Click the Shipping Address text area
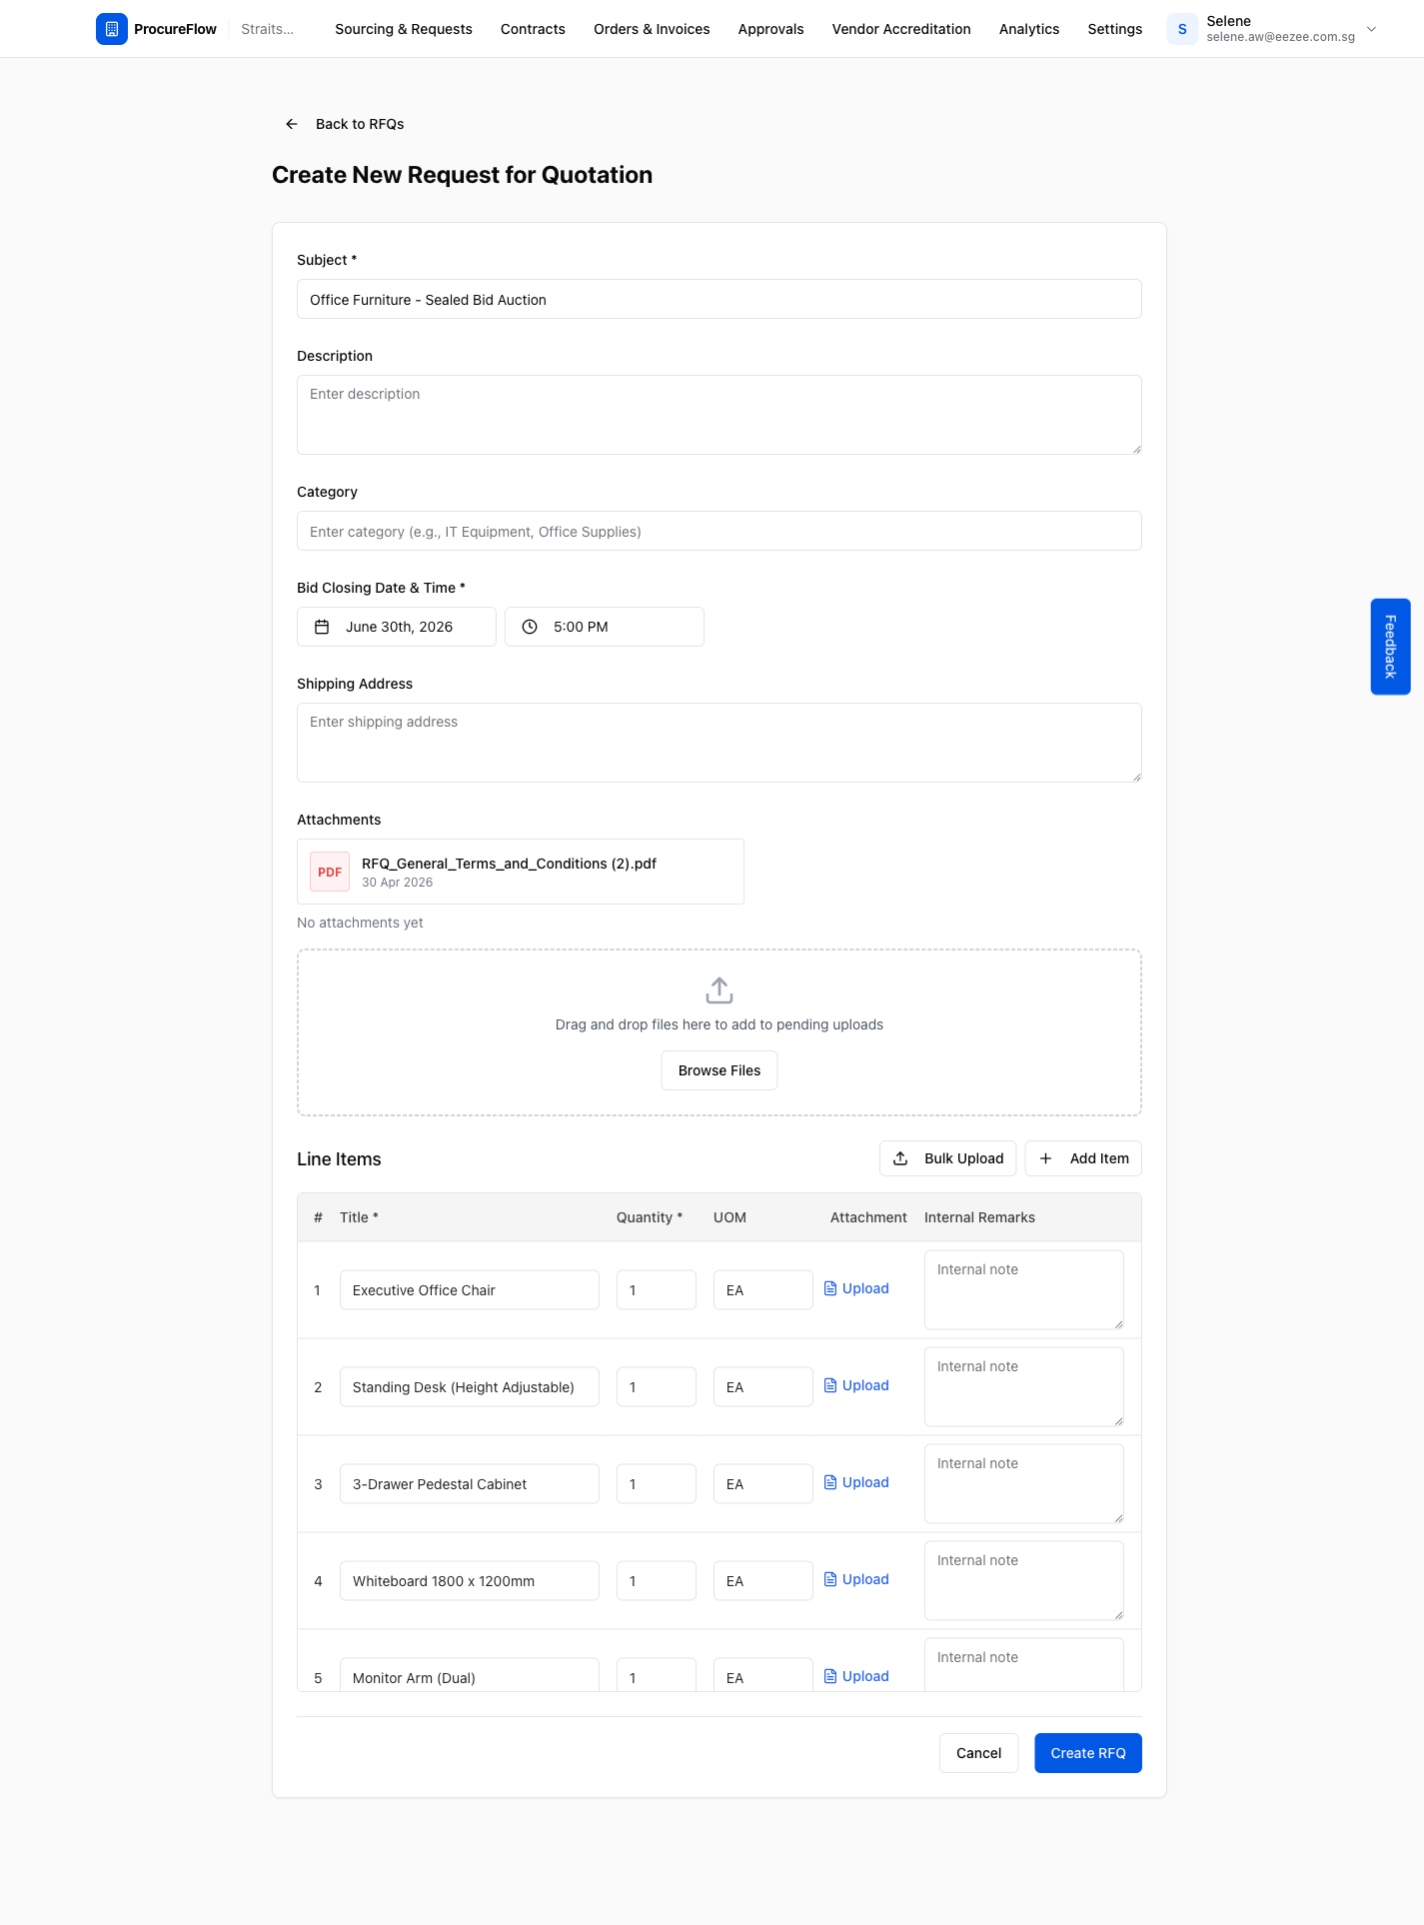Screen dimensions: 1424x1925 [x=719, y=743]
